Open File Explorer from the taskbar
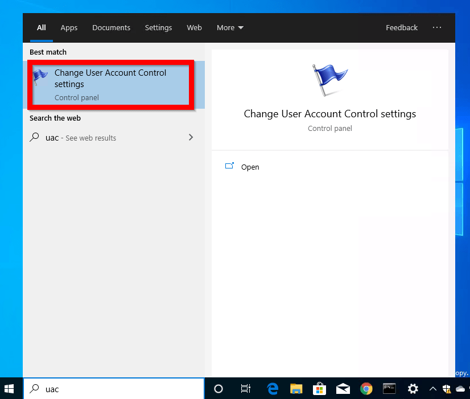This screenshot has width=470, height=399. pyautogui.click(x=296, y=389)
